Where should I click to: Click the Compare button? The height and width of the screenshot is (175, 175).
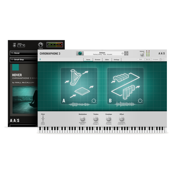click(x=156, y=59)
